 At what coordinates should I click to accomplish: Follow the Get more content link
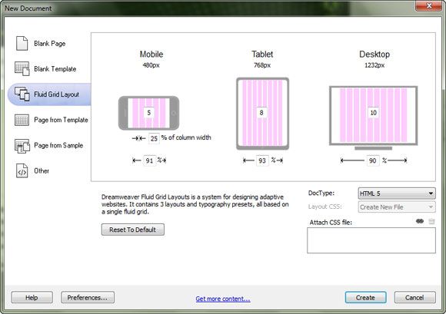pos(223,299)
